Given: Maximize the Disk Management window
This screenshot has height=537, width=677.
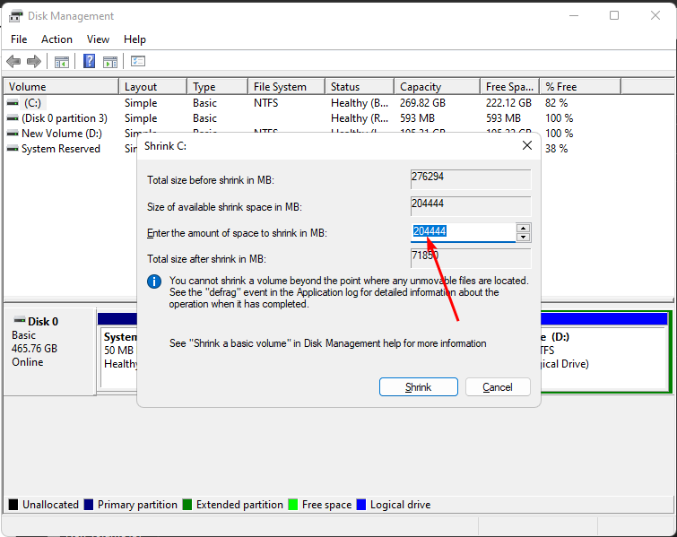Looking at the screenshot, I should coord(614,15).
